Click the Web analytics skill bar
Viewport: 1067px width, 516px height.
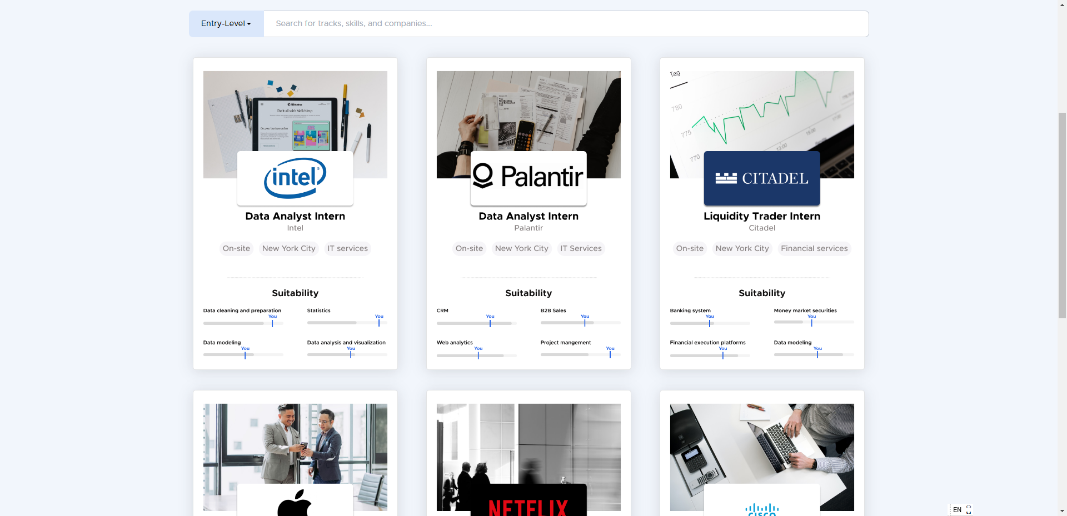coord(476,355)
